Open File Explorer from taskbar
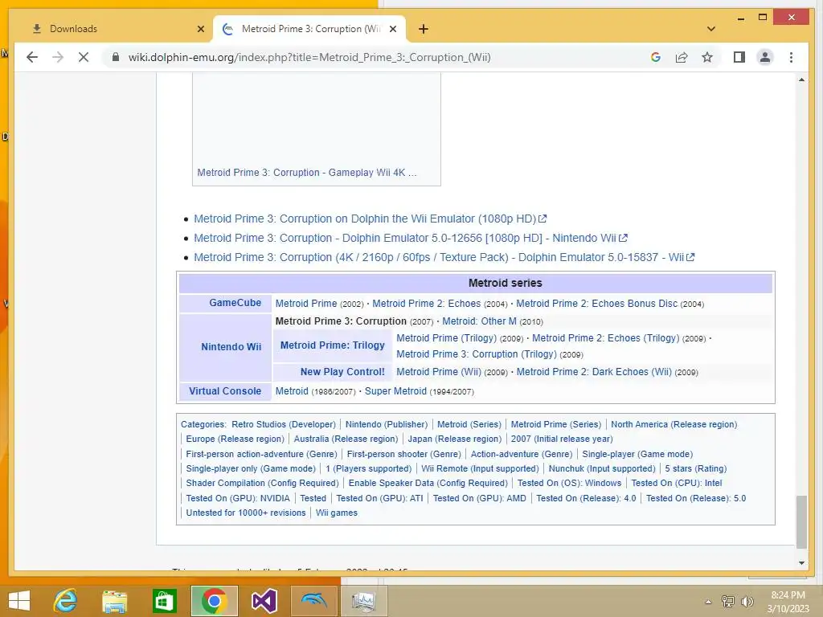 114,601
